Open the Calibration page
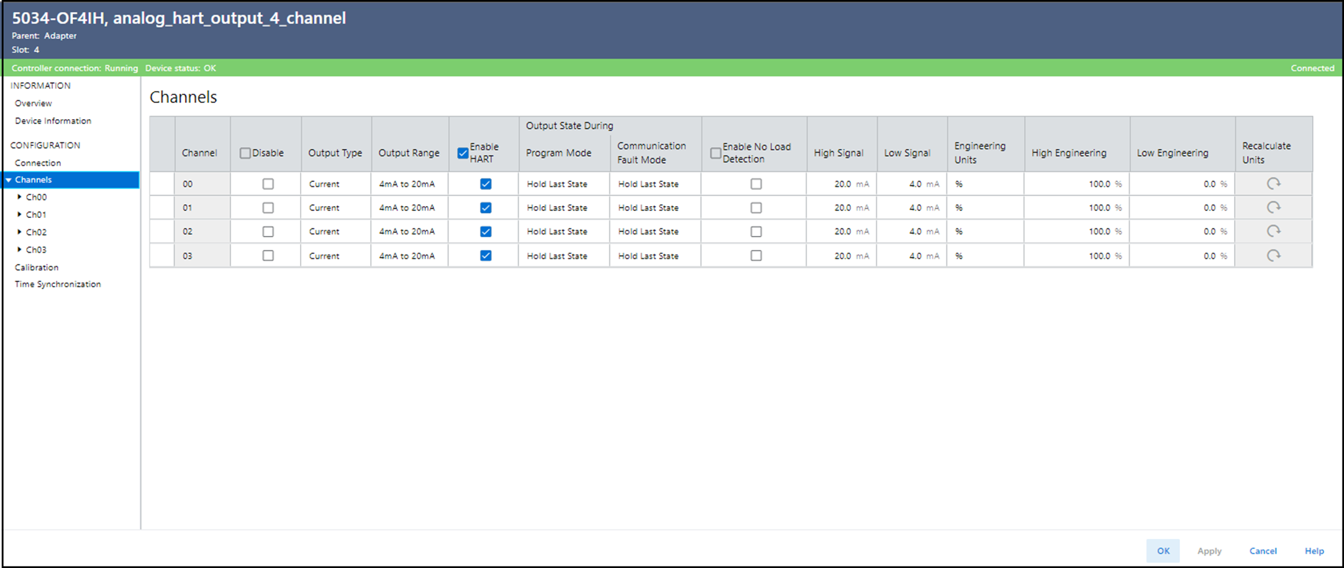This screenshot has height=568, width=1344. (x=37, y=267)
